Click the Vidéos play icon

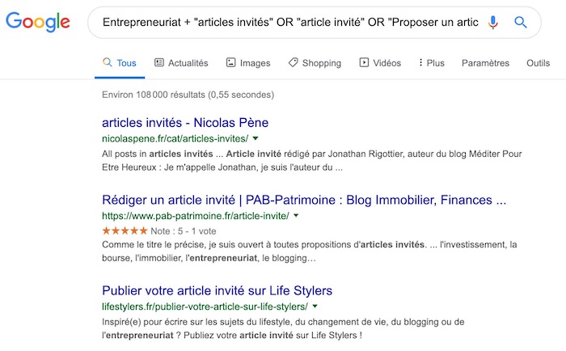click(365, 62)
